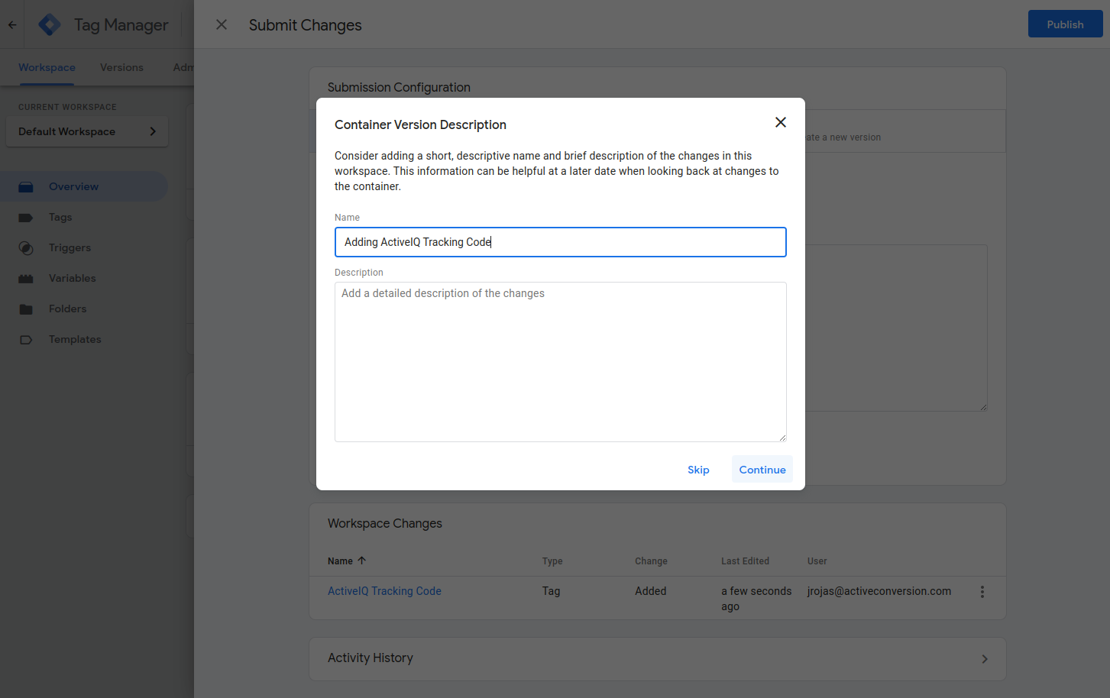Open the ActiveIQ Tracking Code link
Image resolution: width=1110 pixels, height=698 pixels.
(384, 591)
